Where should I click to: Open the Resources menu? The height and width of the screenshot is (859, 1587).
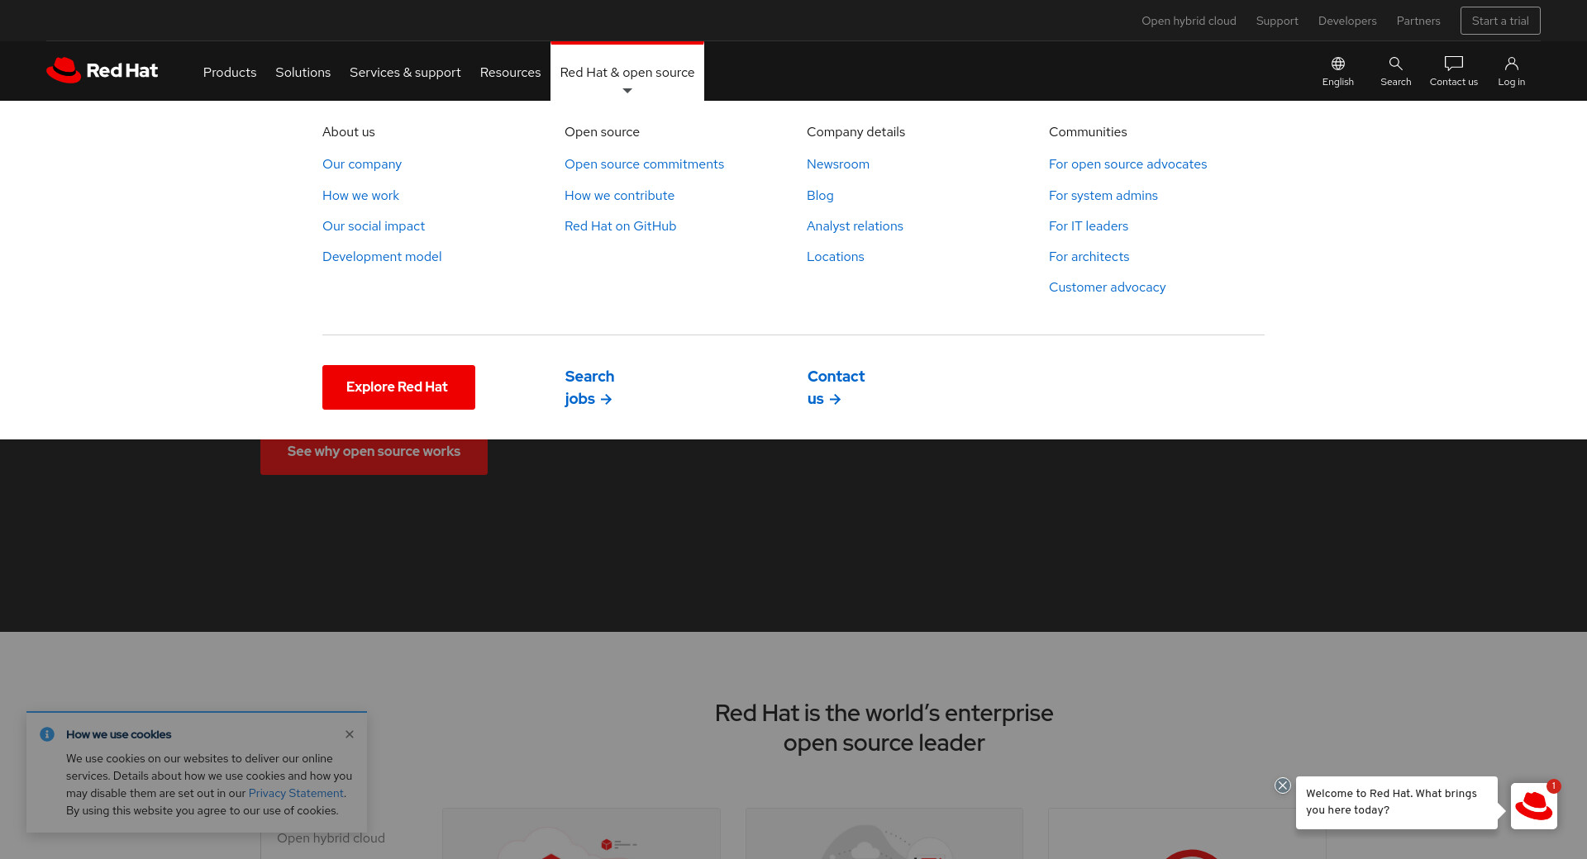(x=510, y=73)
